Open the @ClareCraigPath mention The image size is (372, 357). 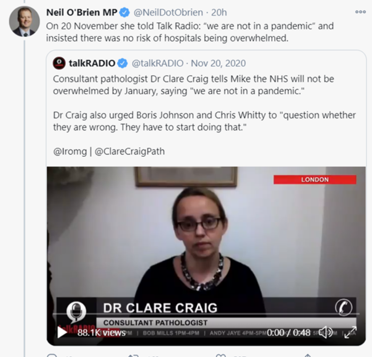click(x=129, y=151)
